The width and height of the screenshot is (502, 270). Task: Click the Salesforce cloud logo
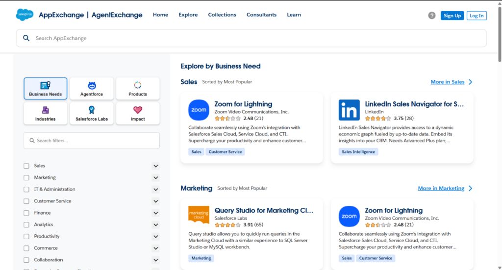click(25, 15)
